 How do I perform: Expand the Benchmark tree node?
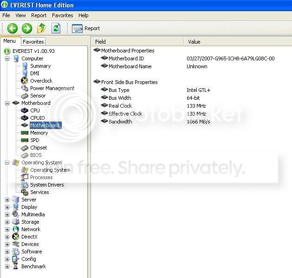(7, 267)
